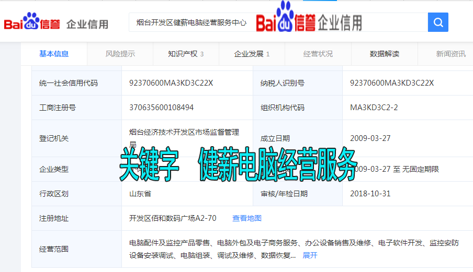Go to the 企业发展 tab

point(252,54)
